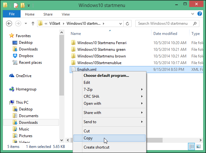
Task: Open the Send to submenu
Action: [x=109, y=122]
